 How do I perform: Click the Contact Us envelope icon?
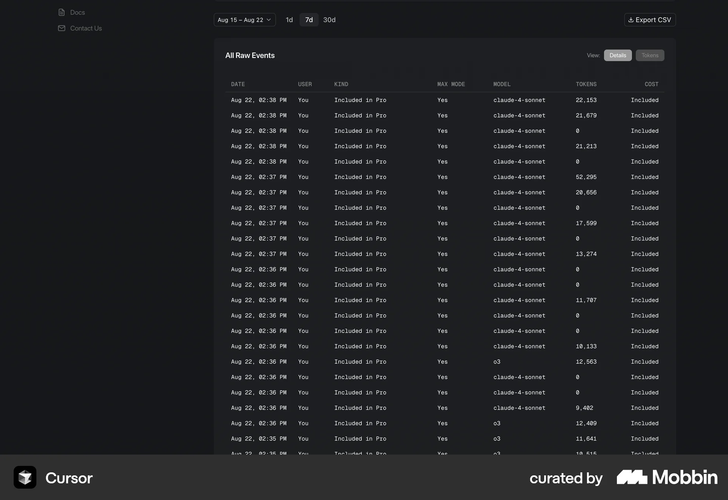click(x=61, y=28)
